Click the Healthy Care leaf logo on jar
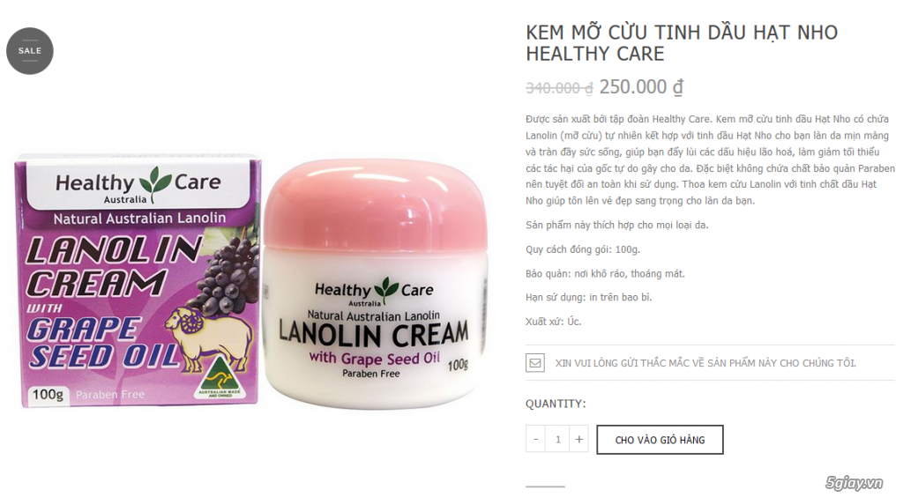Viewport: 903px width, 497px height. (386, 287)
